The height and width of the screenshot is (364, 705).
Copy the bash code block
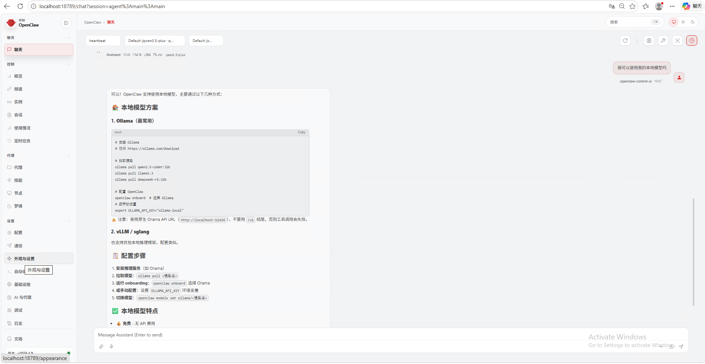(302, 132)
